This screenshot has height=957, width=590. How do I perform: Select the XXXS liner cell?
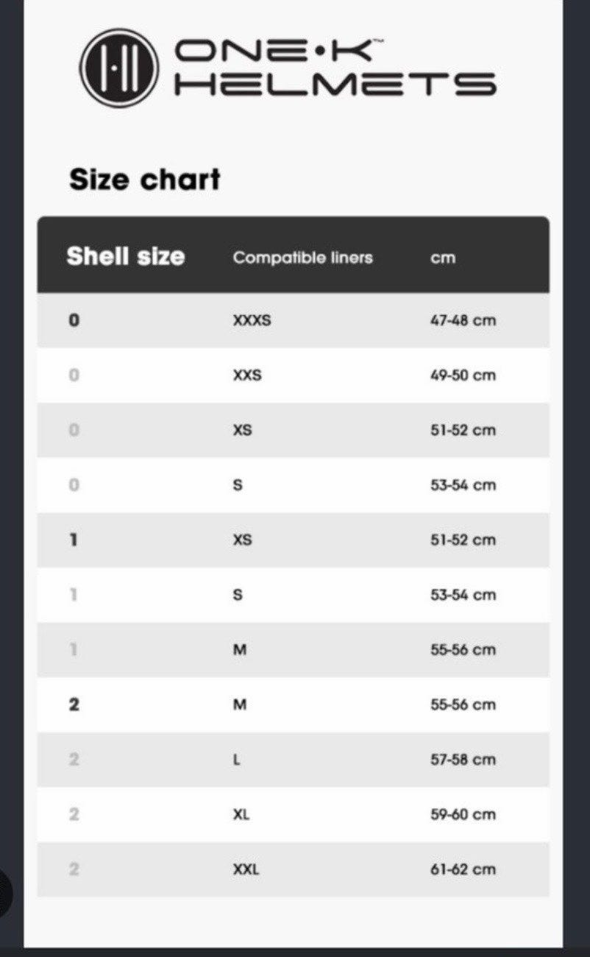(x=252, y=321)
